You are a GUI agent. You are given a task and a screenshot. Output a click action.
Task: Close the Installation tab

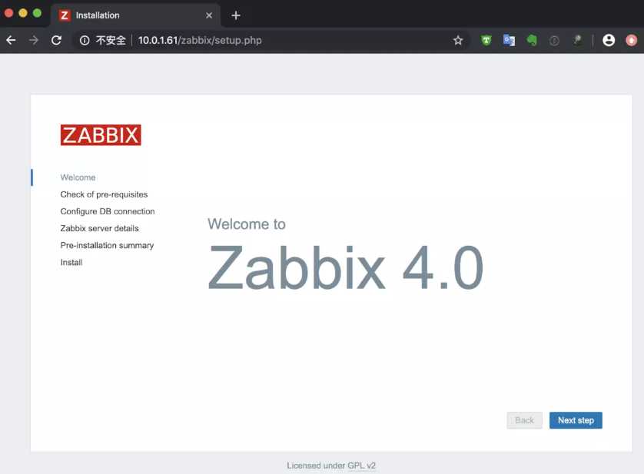[209, 15]
